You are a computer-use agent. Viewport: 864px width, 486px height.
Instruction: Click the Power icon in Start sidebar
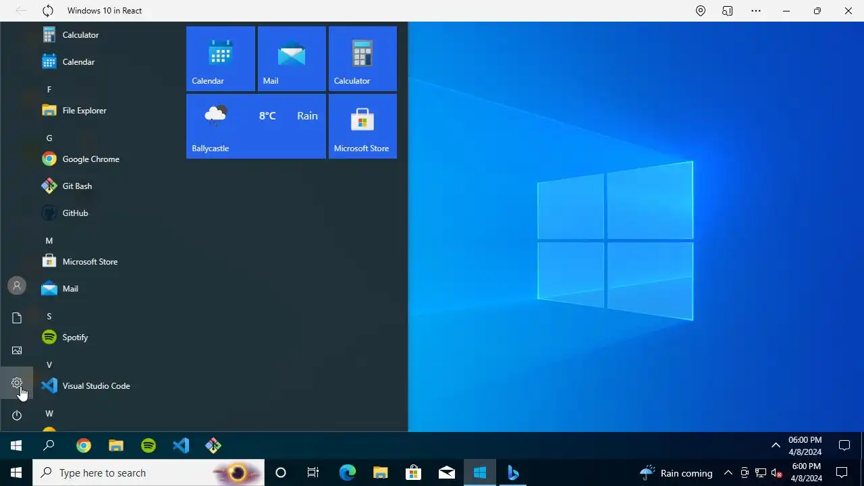point(17,415)
